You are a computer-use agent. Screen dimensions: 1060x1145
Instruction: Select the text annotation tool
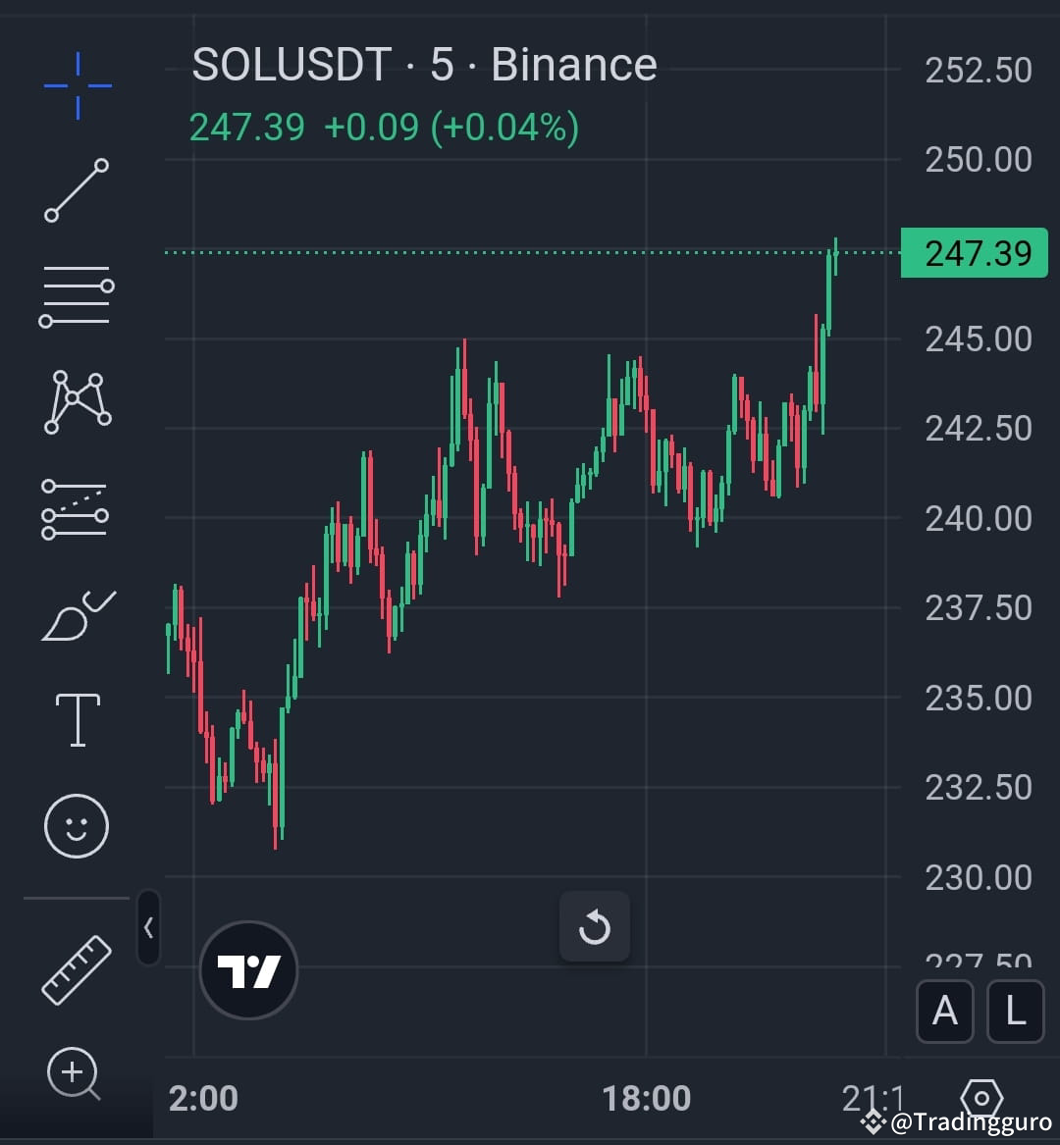[x=76, y=719]
